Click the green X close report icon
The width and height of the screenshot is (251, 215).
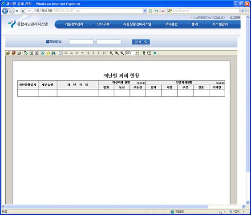(155, 53)
